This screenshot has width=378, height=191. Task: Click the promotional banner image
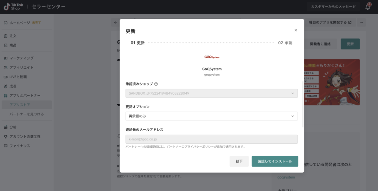tap(331, 82)
